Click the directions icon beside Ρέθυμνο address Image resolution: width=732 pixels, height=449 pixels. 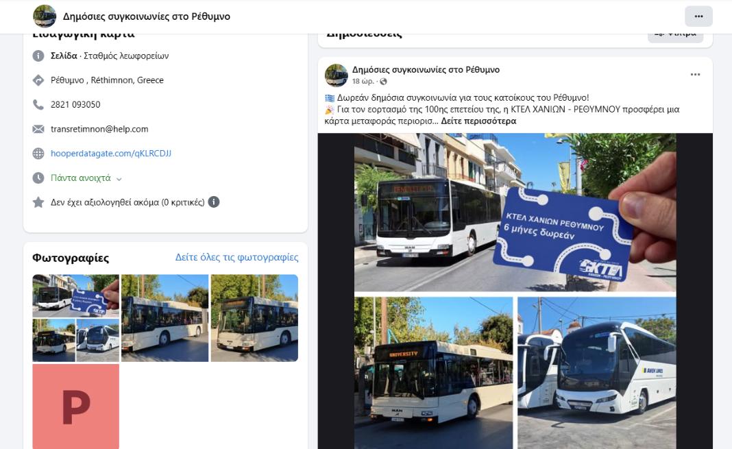[x=38, y=80]
